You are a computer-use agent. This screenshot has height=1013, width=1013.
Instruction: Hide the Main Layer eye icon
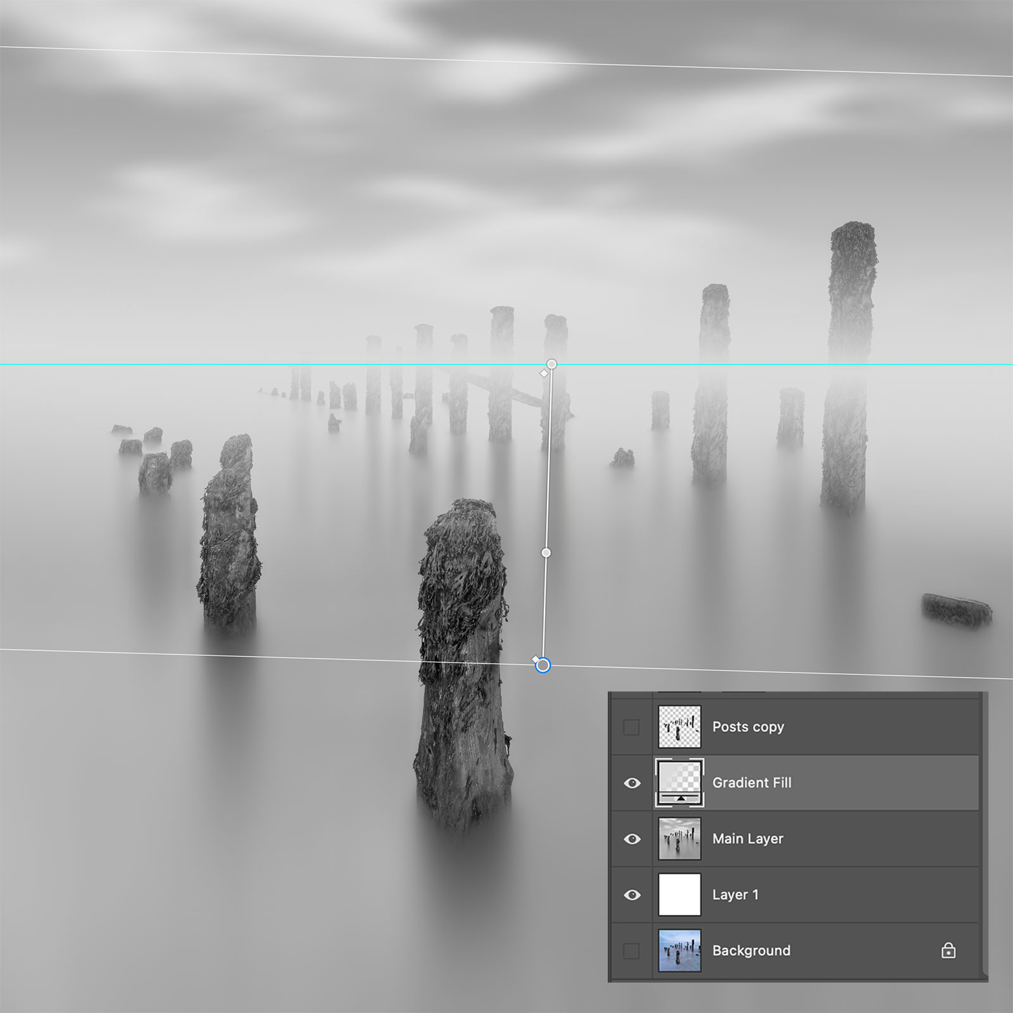click(x=631, y=839)
